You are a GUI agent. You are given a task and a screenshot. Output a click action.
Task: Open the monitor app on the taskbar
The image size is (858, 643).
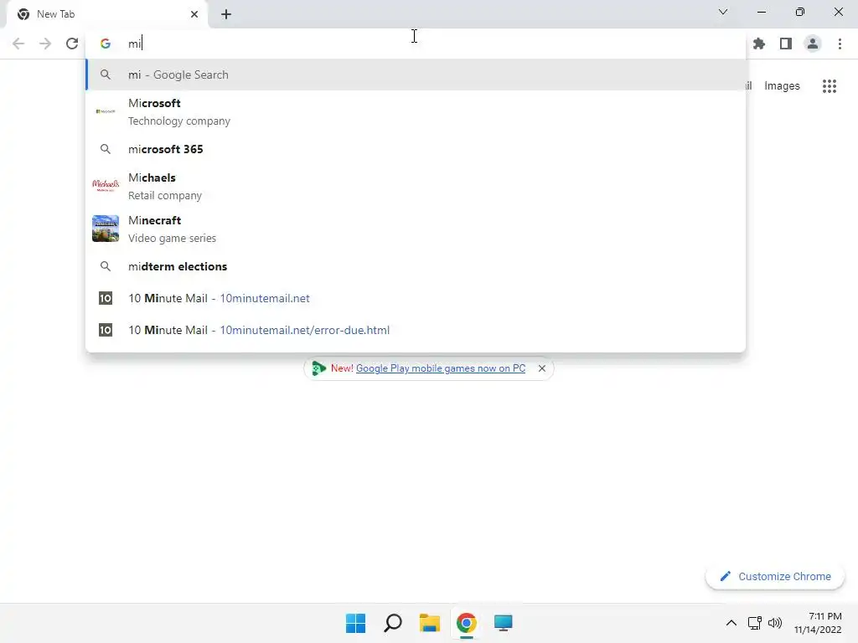point(503,623)
